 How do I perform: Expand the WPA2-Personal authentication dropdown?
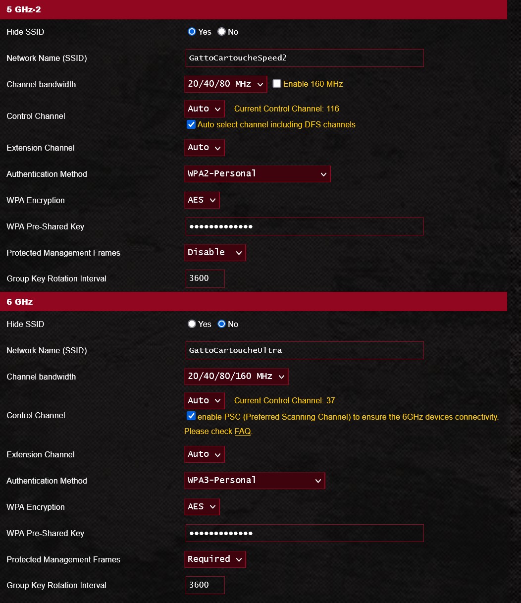click(258, 174)
